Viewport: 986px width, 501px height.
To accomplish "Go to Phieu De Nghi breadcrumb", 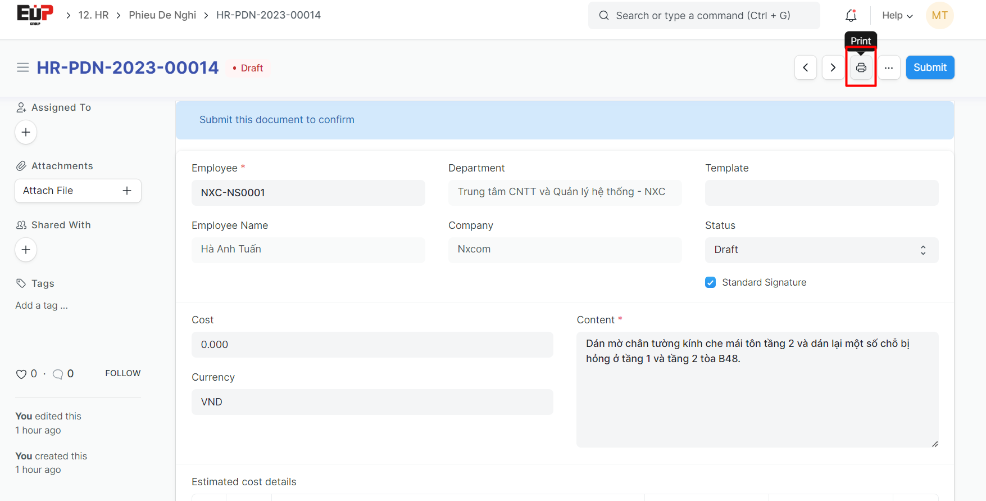I will [162, 15].
